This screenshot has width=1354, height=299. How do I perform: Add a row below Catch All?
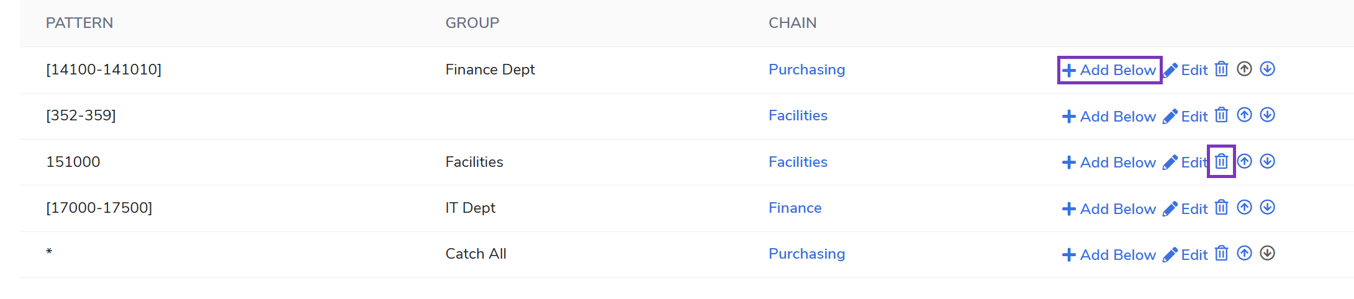(x=1109, y=255)
